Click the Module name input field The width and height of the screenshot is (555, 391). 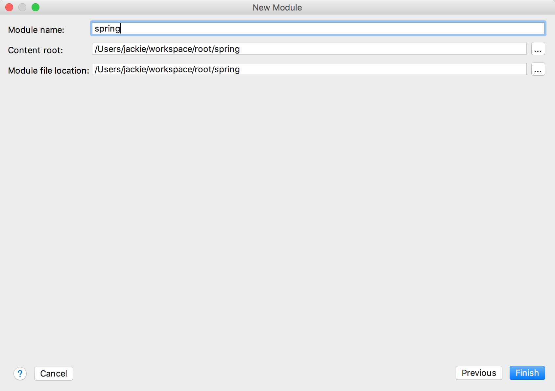click(x=318, y=29)
